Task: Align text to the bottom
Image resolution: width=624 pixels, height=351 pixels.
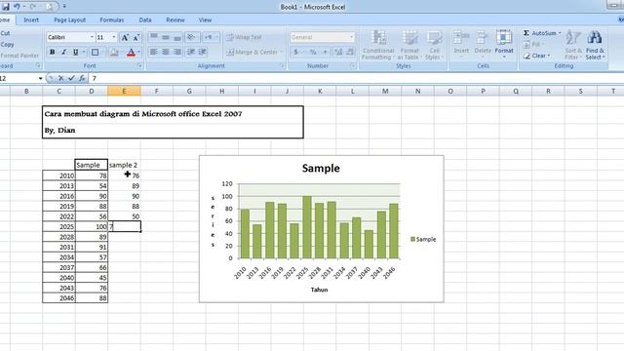Action: [x=177, y=37]
